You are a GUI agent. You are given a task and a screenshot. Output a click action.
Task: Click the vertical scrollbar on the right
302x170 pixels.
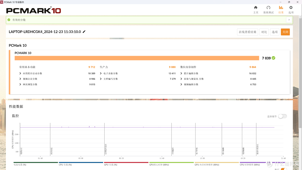pyautogui.click(x=300, y=56)
